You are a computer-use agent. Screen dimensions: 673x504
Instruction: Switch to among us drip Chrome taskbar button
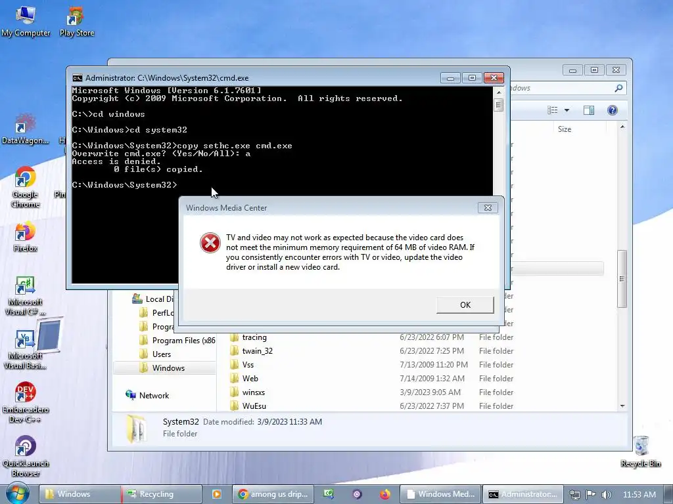273,494
